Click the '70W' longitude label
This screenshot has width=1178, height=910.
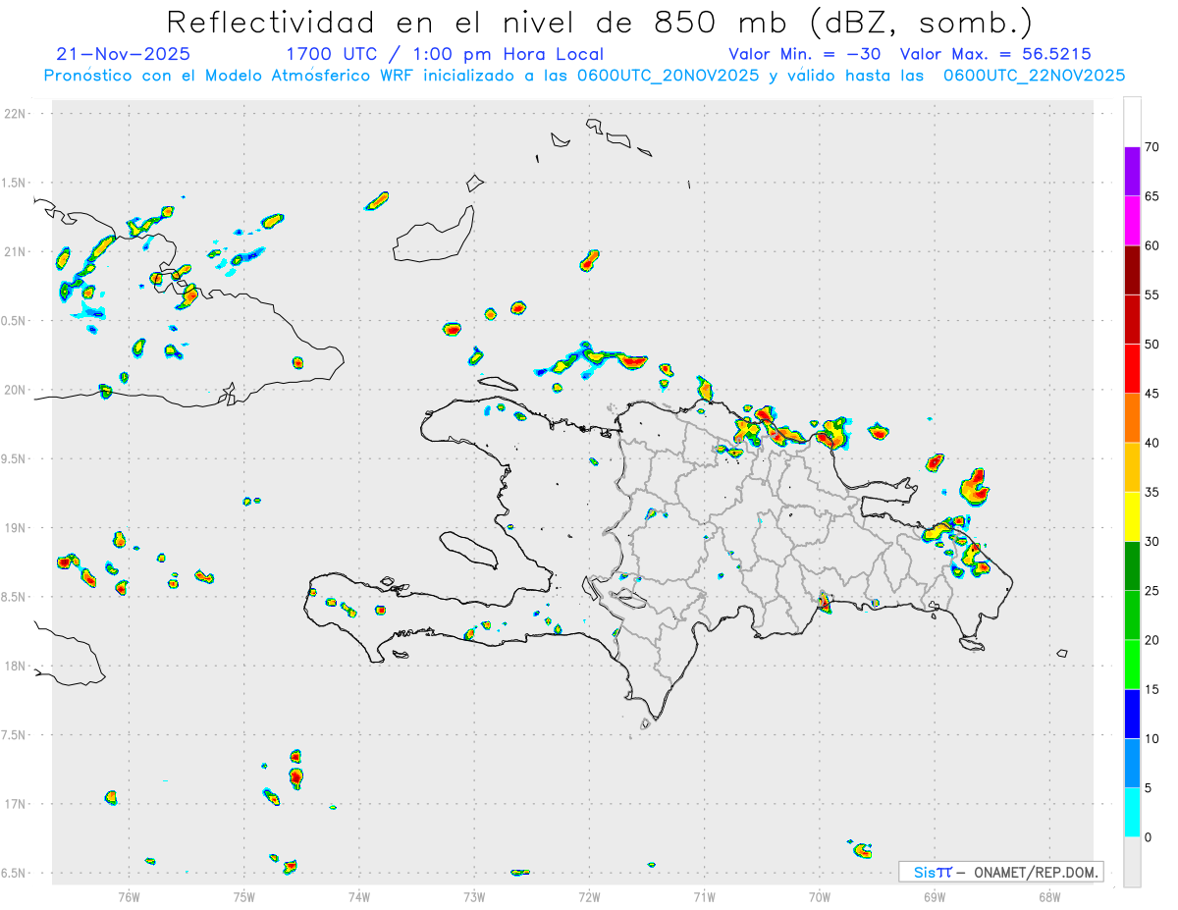coord(820,896)
